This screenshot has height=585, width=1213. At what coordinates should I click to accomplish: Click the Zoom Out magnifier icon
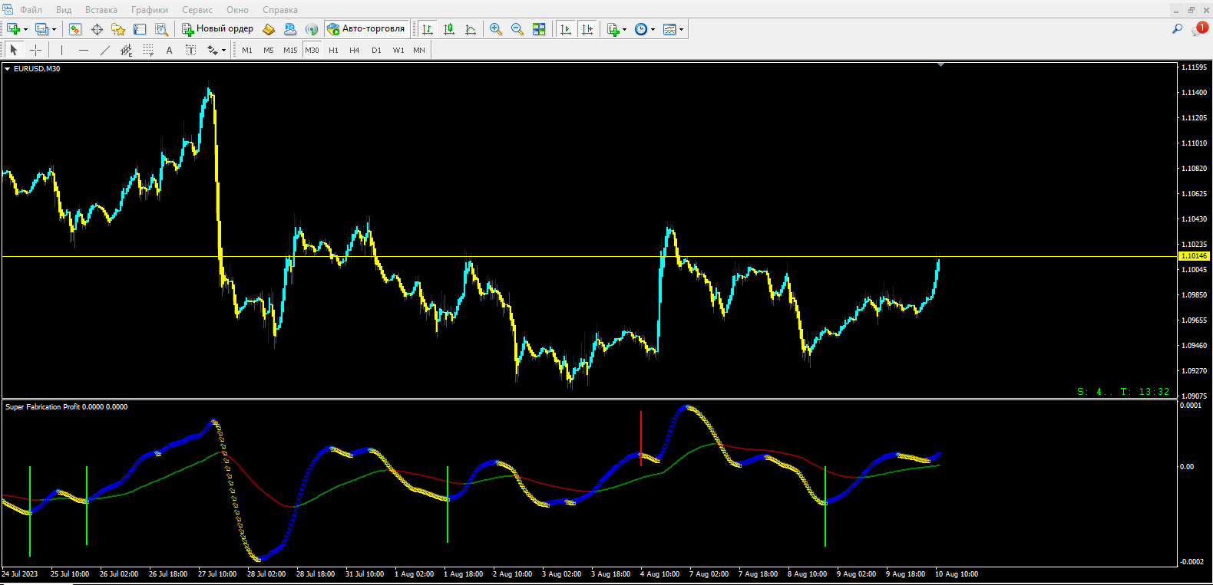point(517,29)
